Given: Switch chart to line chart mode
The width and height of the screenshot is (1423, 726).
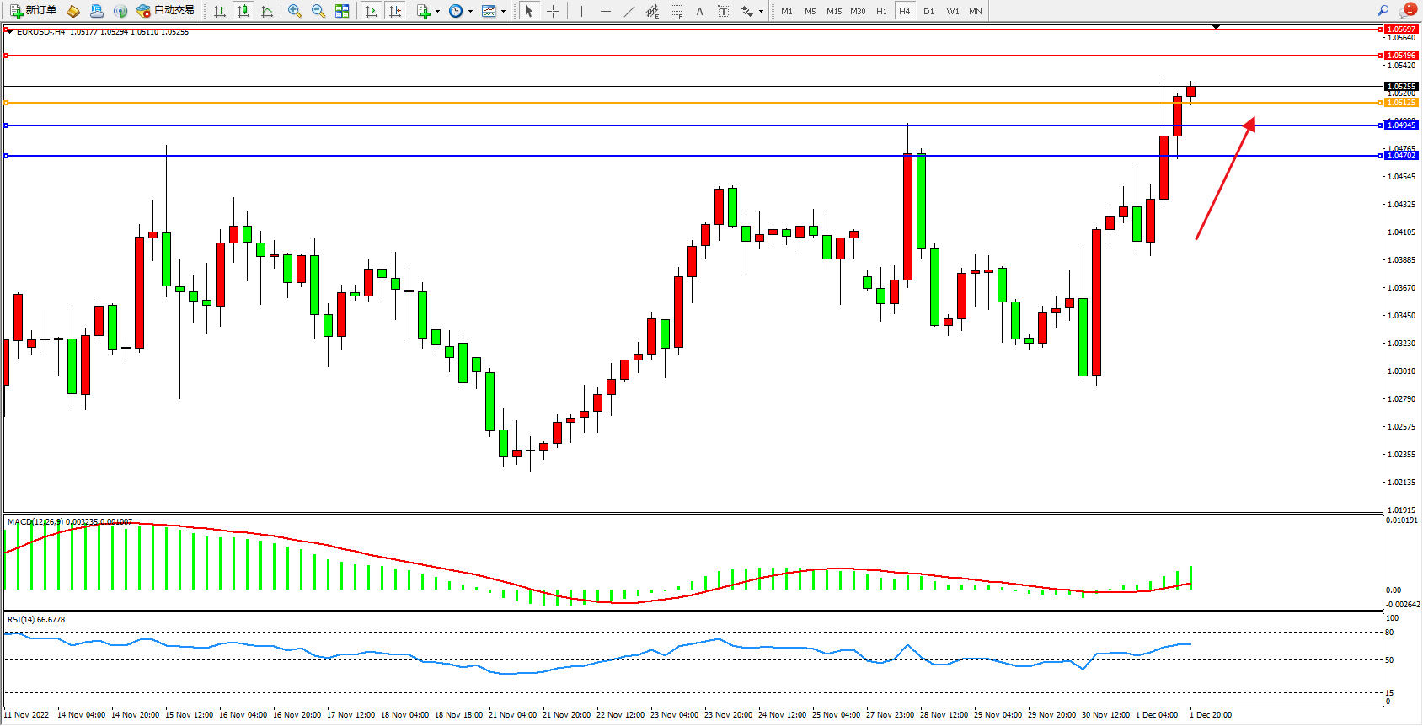Looking at the screenshot, I should click(267, 11).
